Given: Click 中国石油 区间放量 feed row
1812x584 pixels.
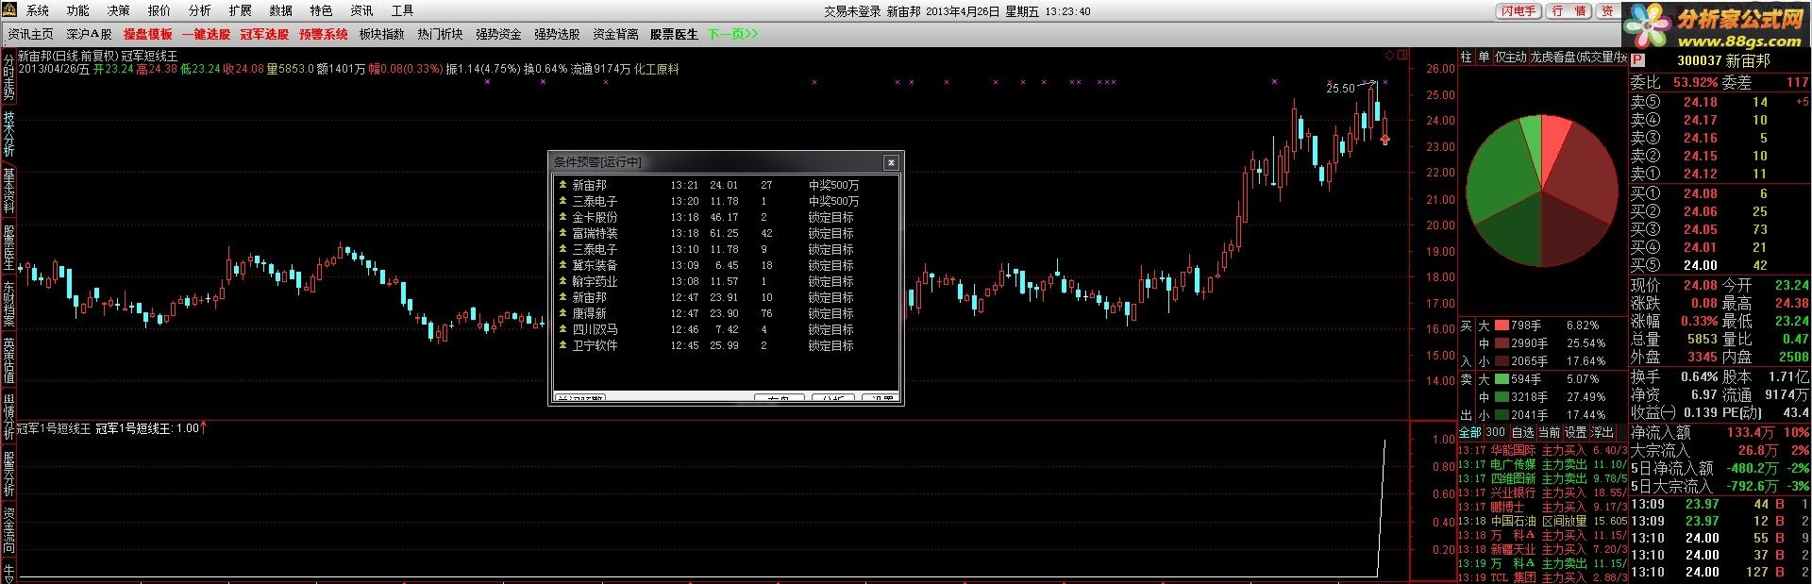Looking at the screenshot, I should [1542, 521].
